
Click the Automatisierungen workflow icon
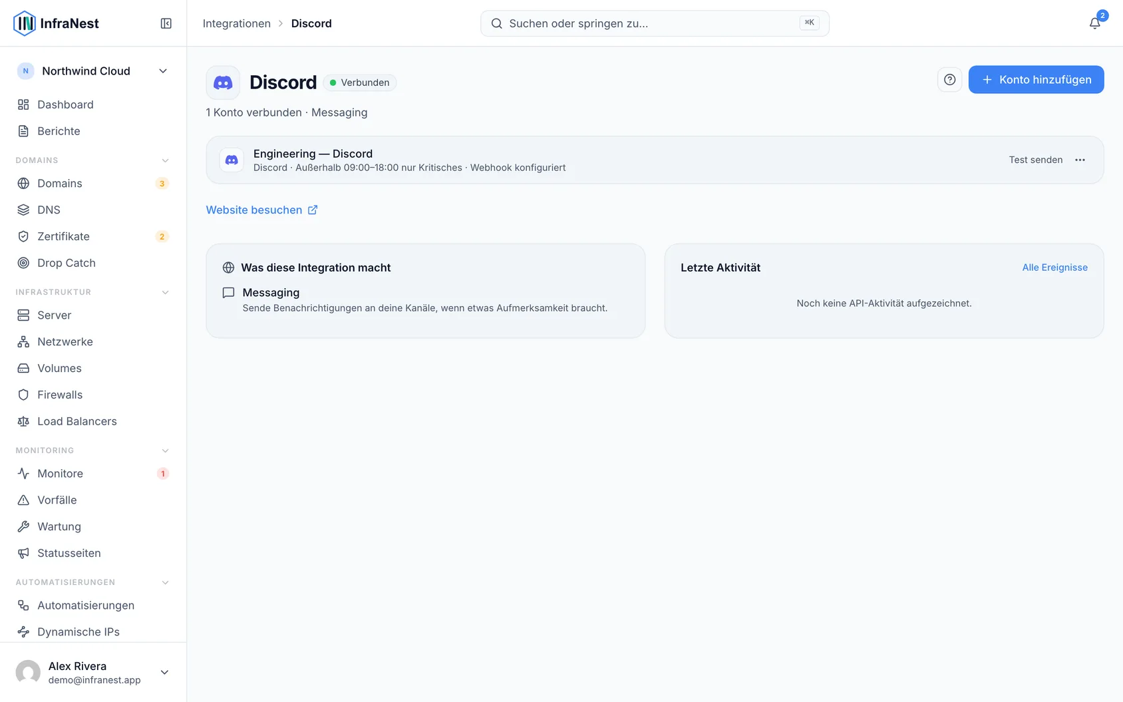(23, 606)
